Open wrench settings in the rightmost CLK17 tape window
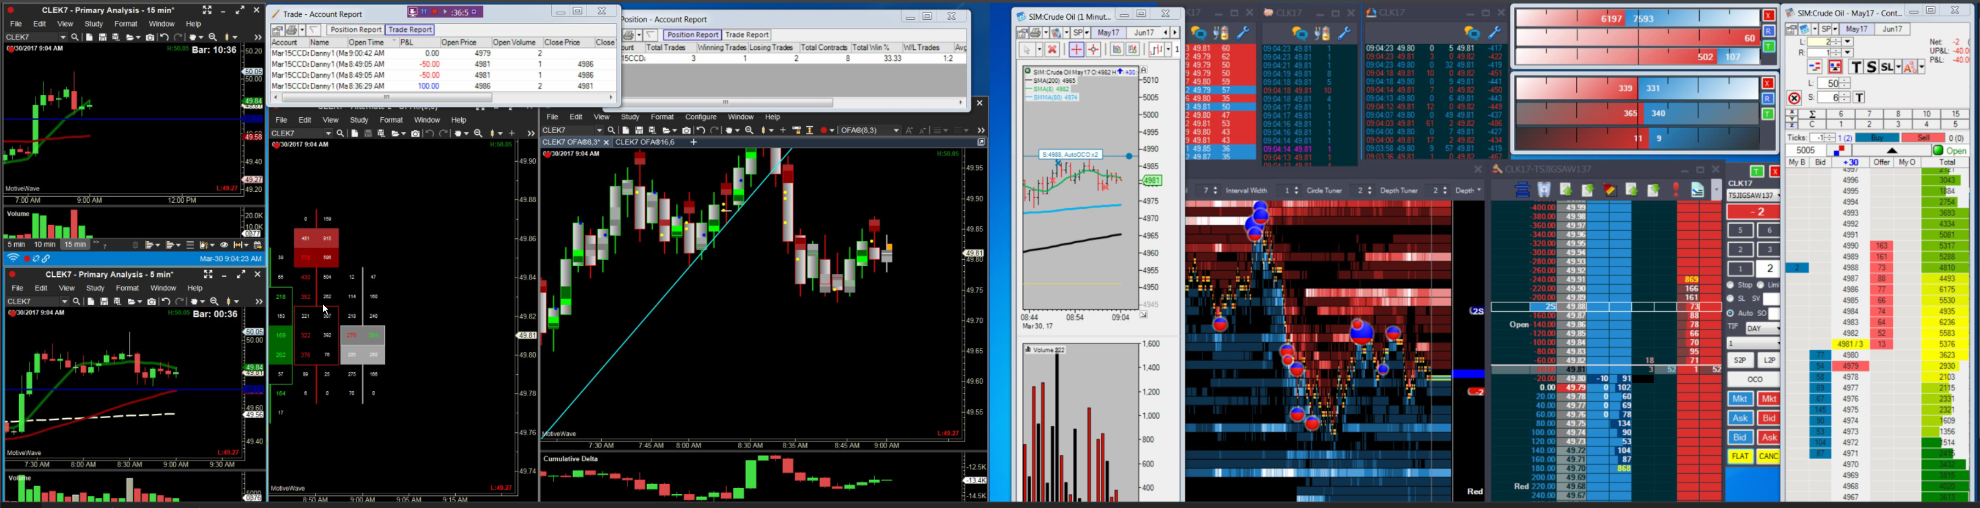1980x508 pixels. coord(1494,32)
